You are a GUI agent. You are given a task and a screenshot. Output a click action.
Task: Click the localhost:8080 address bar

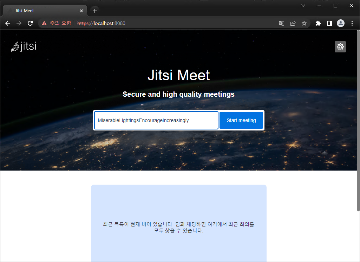(175, 23)
